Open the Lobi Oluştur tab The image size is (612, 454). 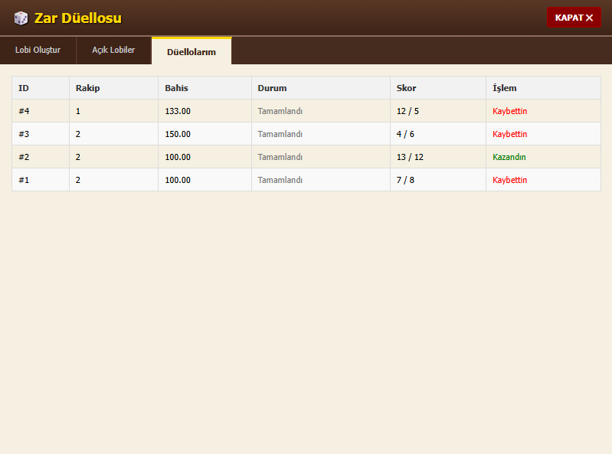point(38,51)
